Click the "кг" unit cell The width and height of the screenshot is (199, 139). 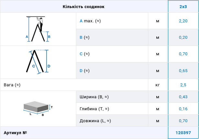pyautogui.click(x=158, y=85)
